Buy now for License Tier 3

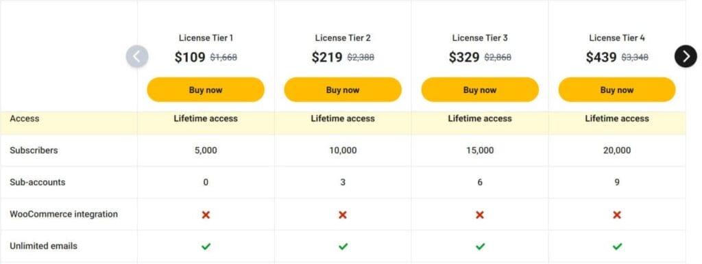point(480,90)
